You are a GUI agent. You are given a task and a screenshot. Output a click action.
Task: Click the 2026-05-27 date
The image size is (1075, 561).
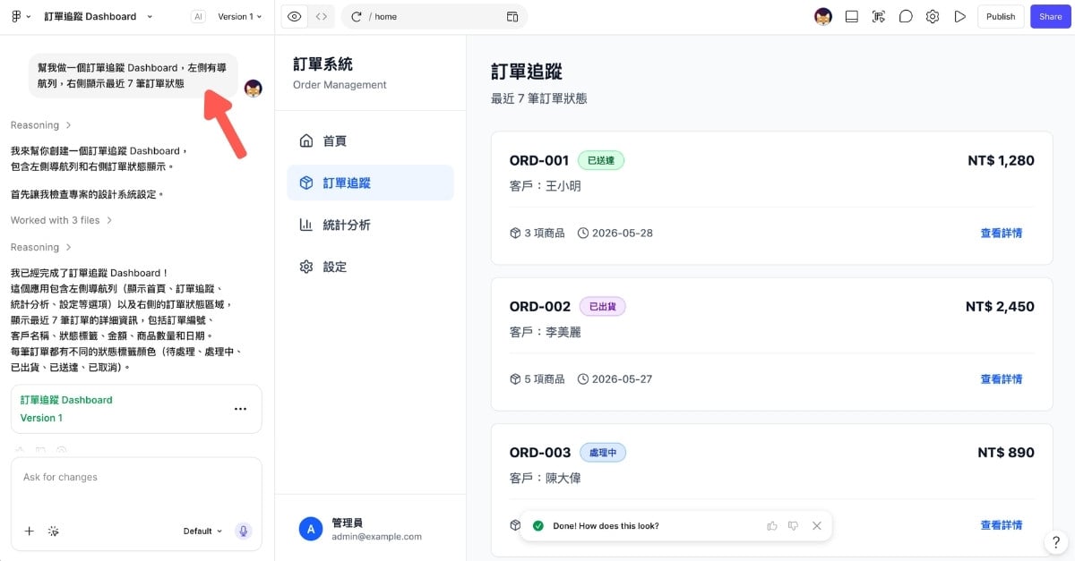[622, 378]
